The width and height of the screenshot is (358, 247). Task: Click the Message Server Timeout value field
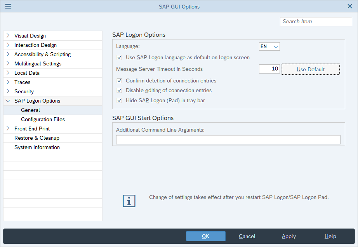[x=269, y=69]
